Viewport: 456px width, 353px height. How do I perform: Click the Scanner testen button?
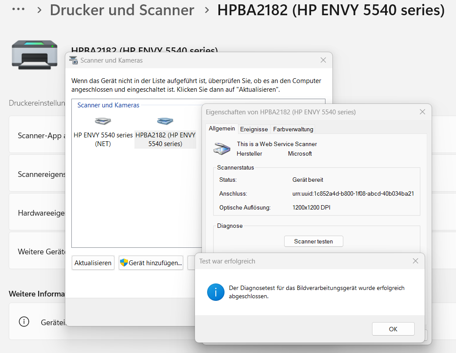[x=313, y=241]
